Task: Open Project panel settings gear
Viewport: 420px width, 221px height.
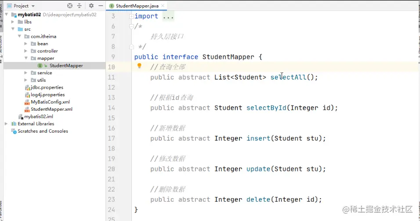Action: click(x=91, y=6)
